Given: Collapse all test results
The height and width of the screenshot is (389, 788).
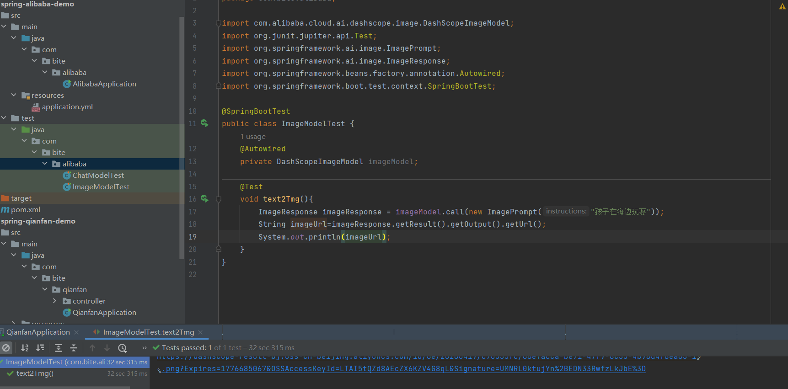Looking at the screenshot, I should (74, 348).
